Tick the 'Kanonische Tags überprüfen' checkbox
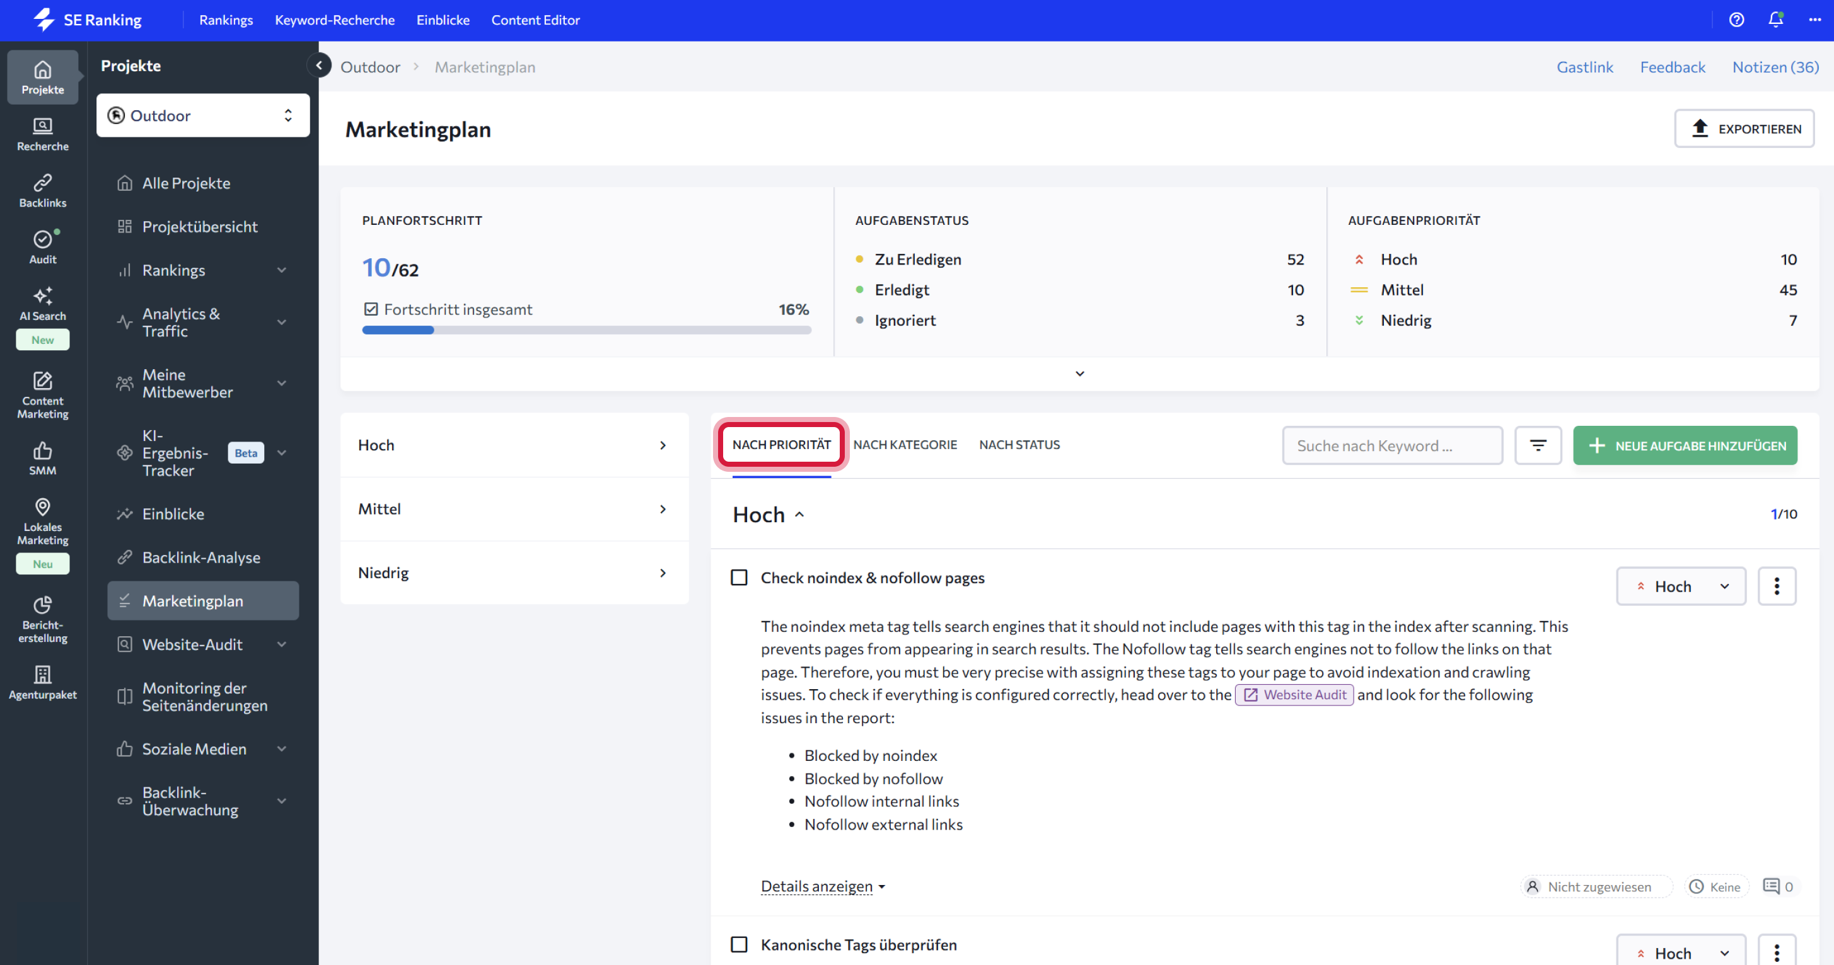This screenshot has width=1834, height=965. click(x=739, y=944)
